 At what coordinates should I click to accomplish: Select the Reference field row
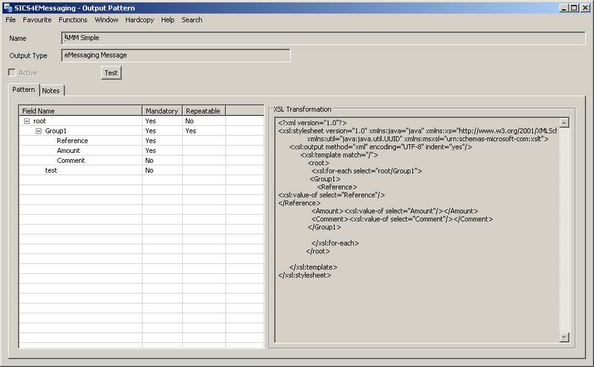click(72, 141)
